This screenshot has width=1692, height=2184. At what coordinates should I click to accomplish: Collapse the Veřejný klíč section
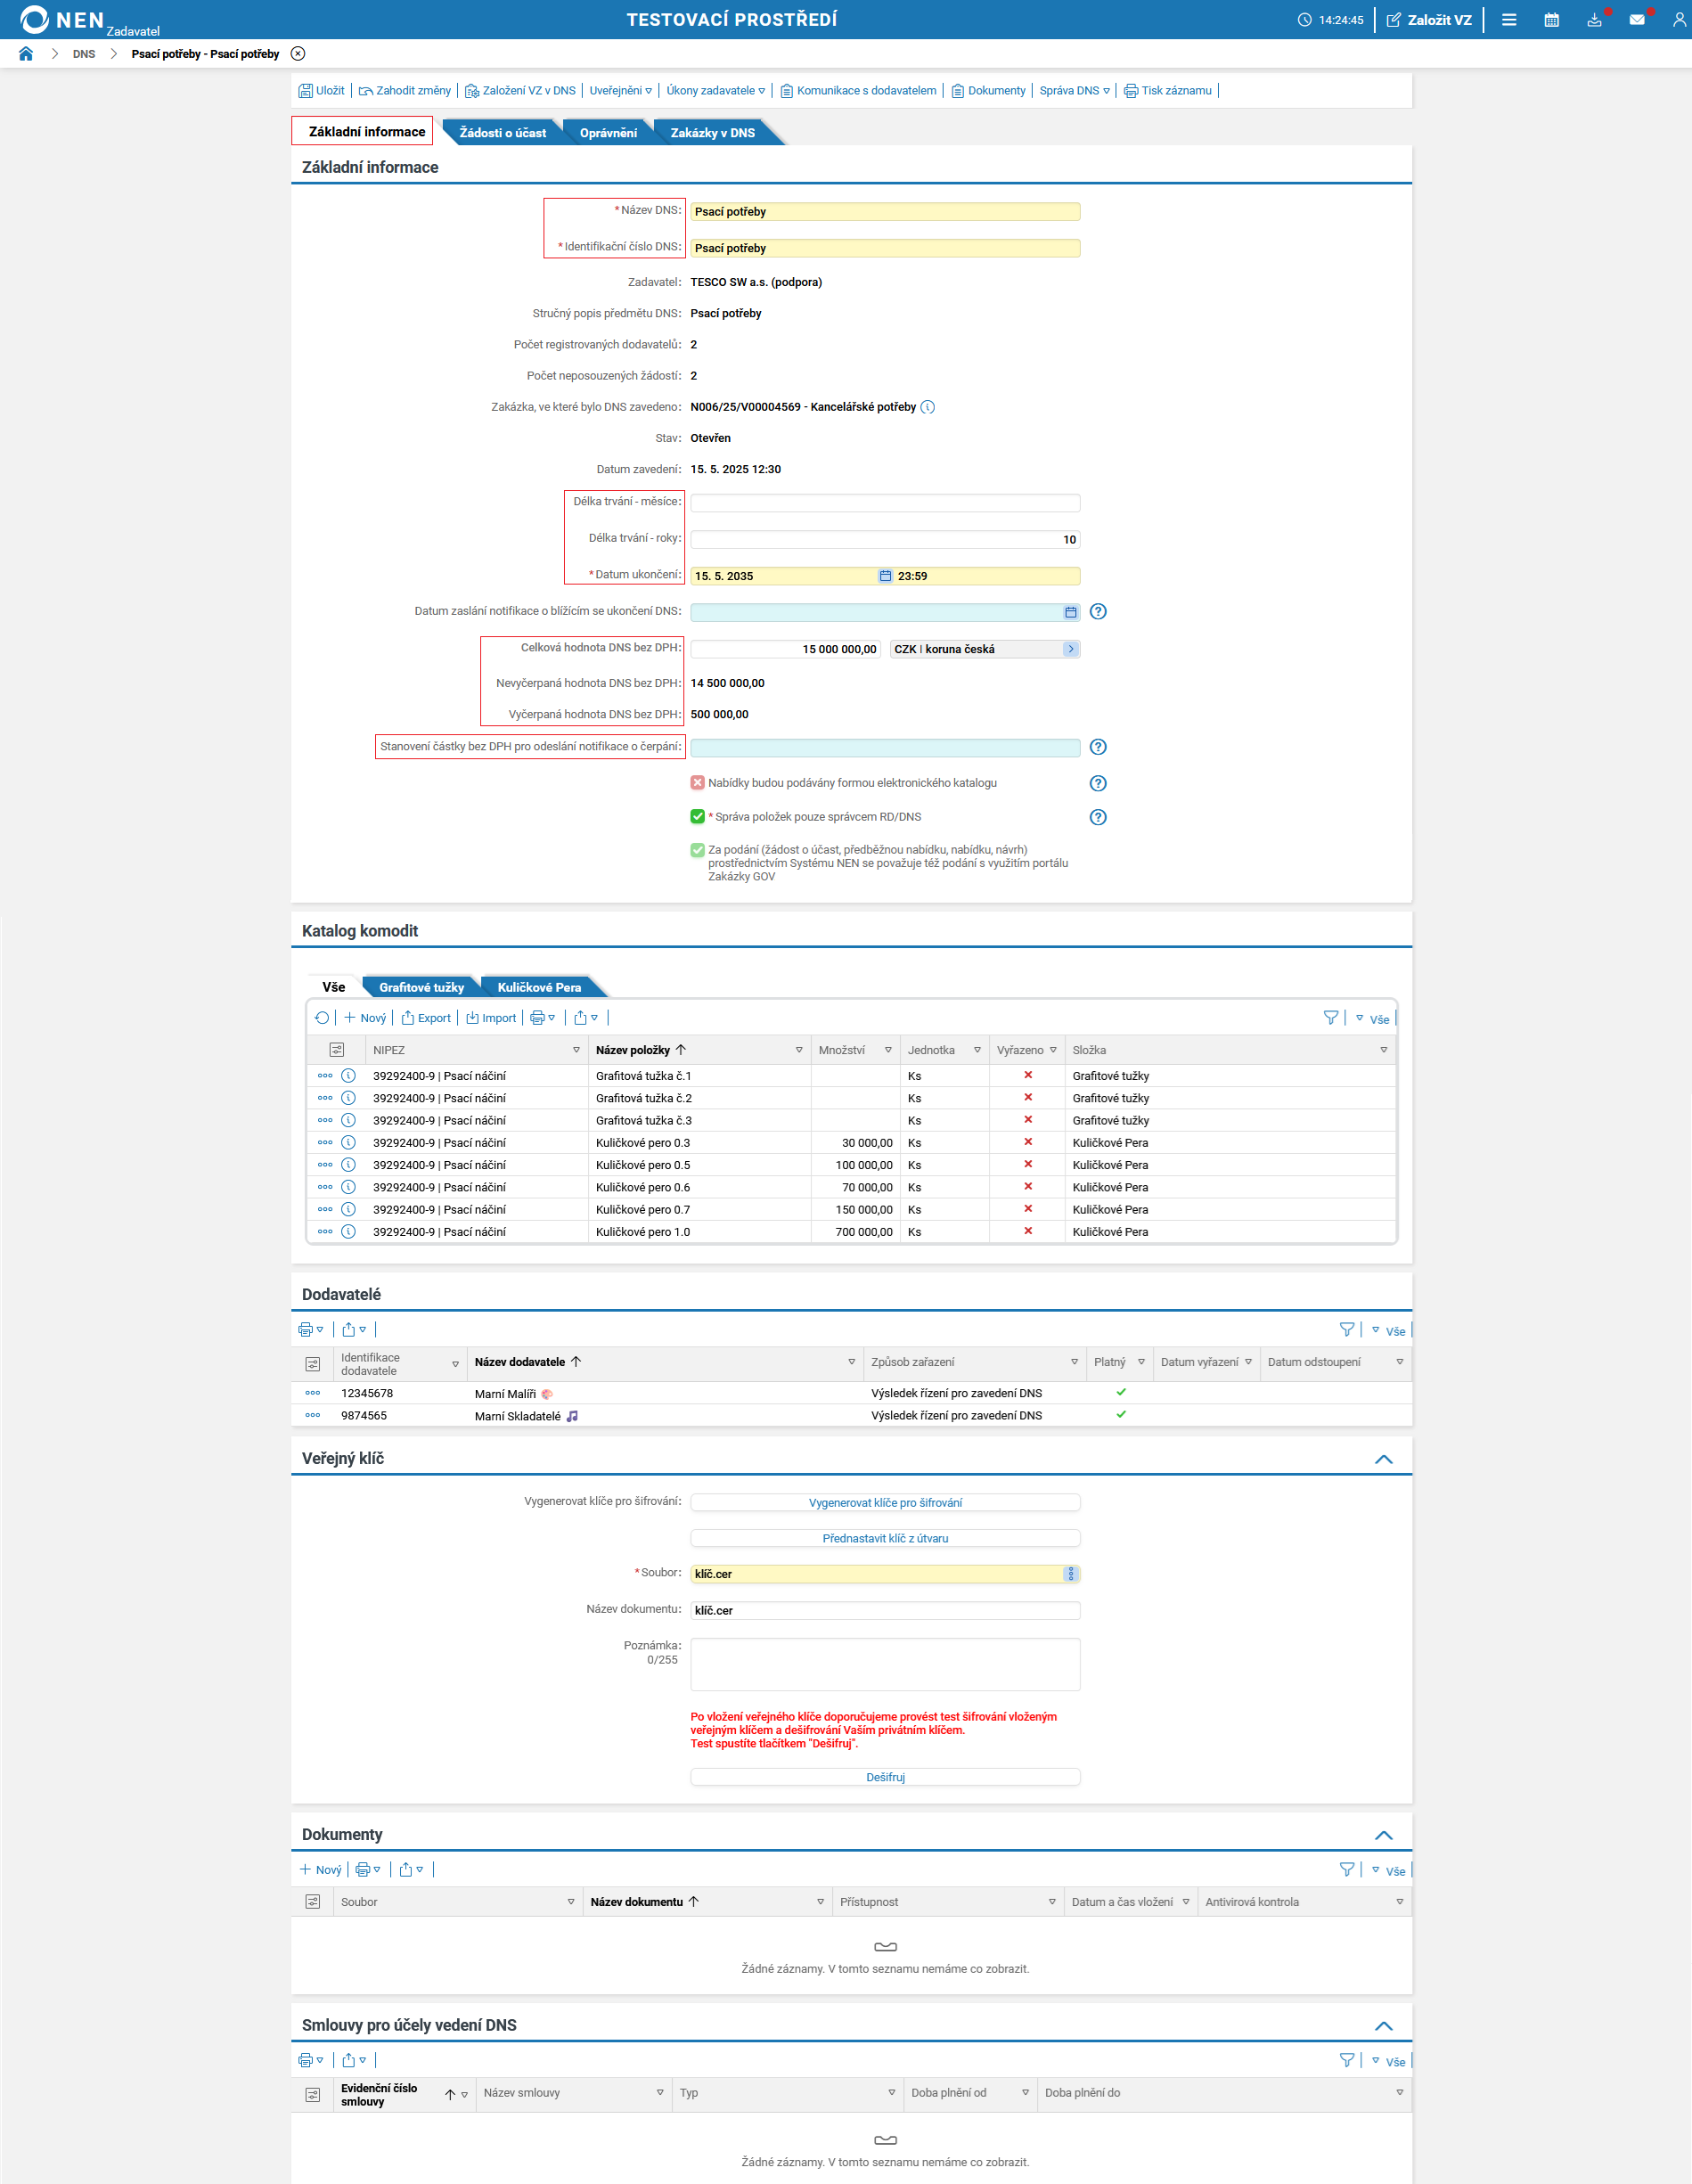pos(1384,1460)
